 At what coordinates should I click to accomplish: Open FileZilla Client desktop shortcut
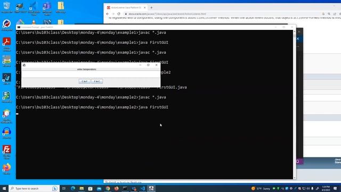point(7,152)
